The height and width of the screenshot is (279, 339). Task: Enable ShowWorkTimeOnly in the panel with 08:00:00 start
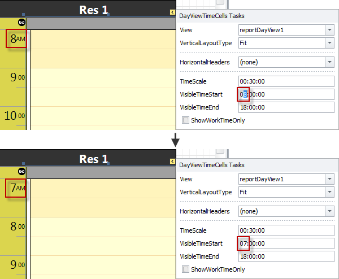pyautogui.click(x=186, y=120)
